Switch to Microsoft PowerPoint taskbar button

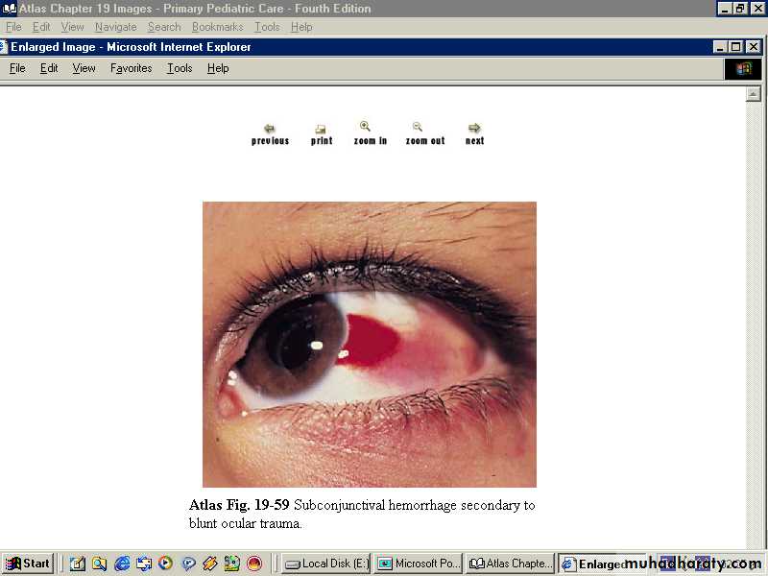(x=418, y=564)
